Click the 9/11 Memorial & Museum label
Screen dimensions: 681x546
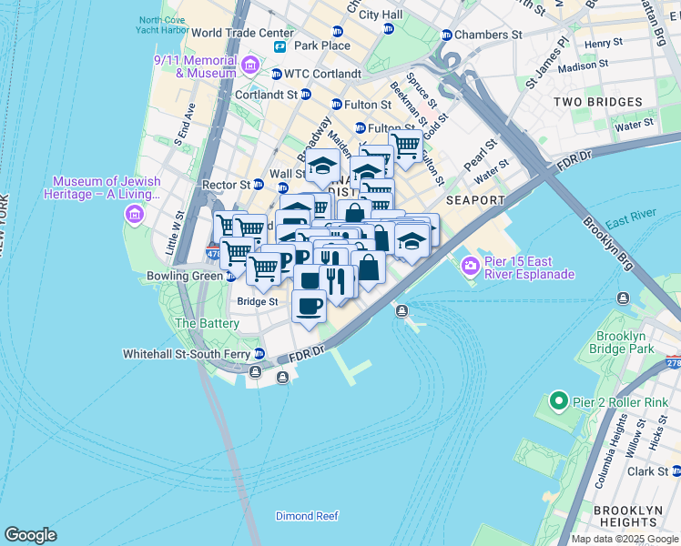coord(196,66)
